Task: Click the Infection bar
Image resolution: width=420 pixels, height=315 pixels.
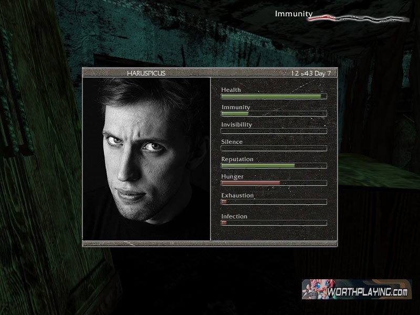Action: tap(274, 223)
